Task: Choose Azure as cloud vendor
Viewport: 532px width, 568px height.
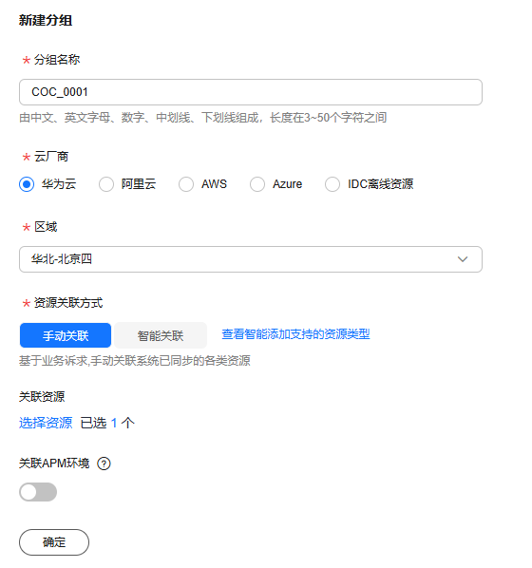Action: pos(257,184)
